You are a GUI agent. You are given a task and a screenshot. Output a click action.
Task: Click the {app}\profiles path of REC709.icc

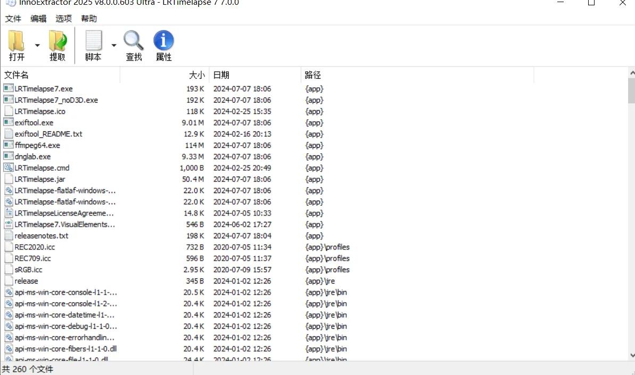[327, 258]
